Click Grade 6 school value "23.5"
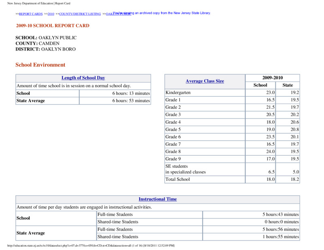Screen dimensions: 324x250 click(270, 137)
